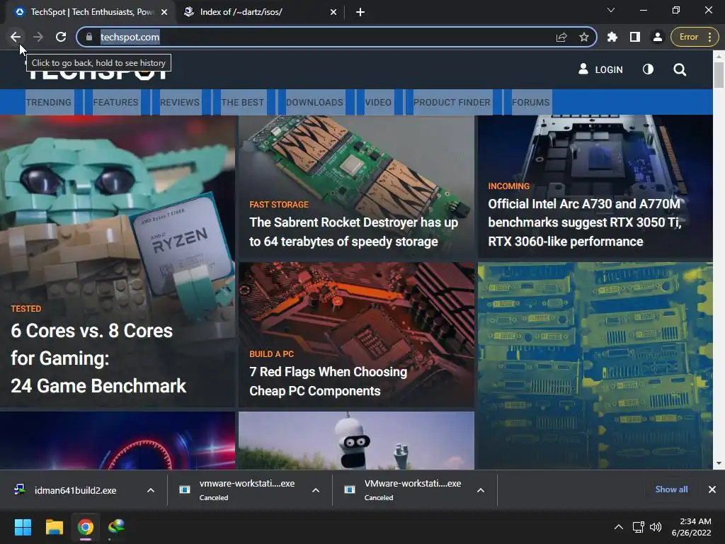Expand options for capitalized VMware-workstati download

(x=481, y=490)
